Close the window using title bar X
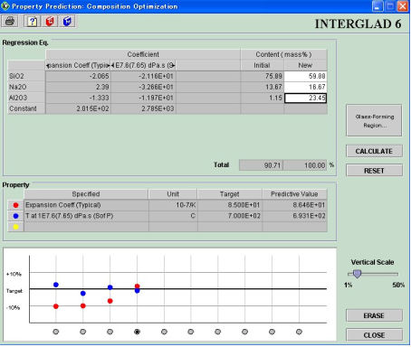411x347 pixels. 403,6
